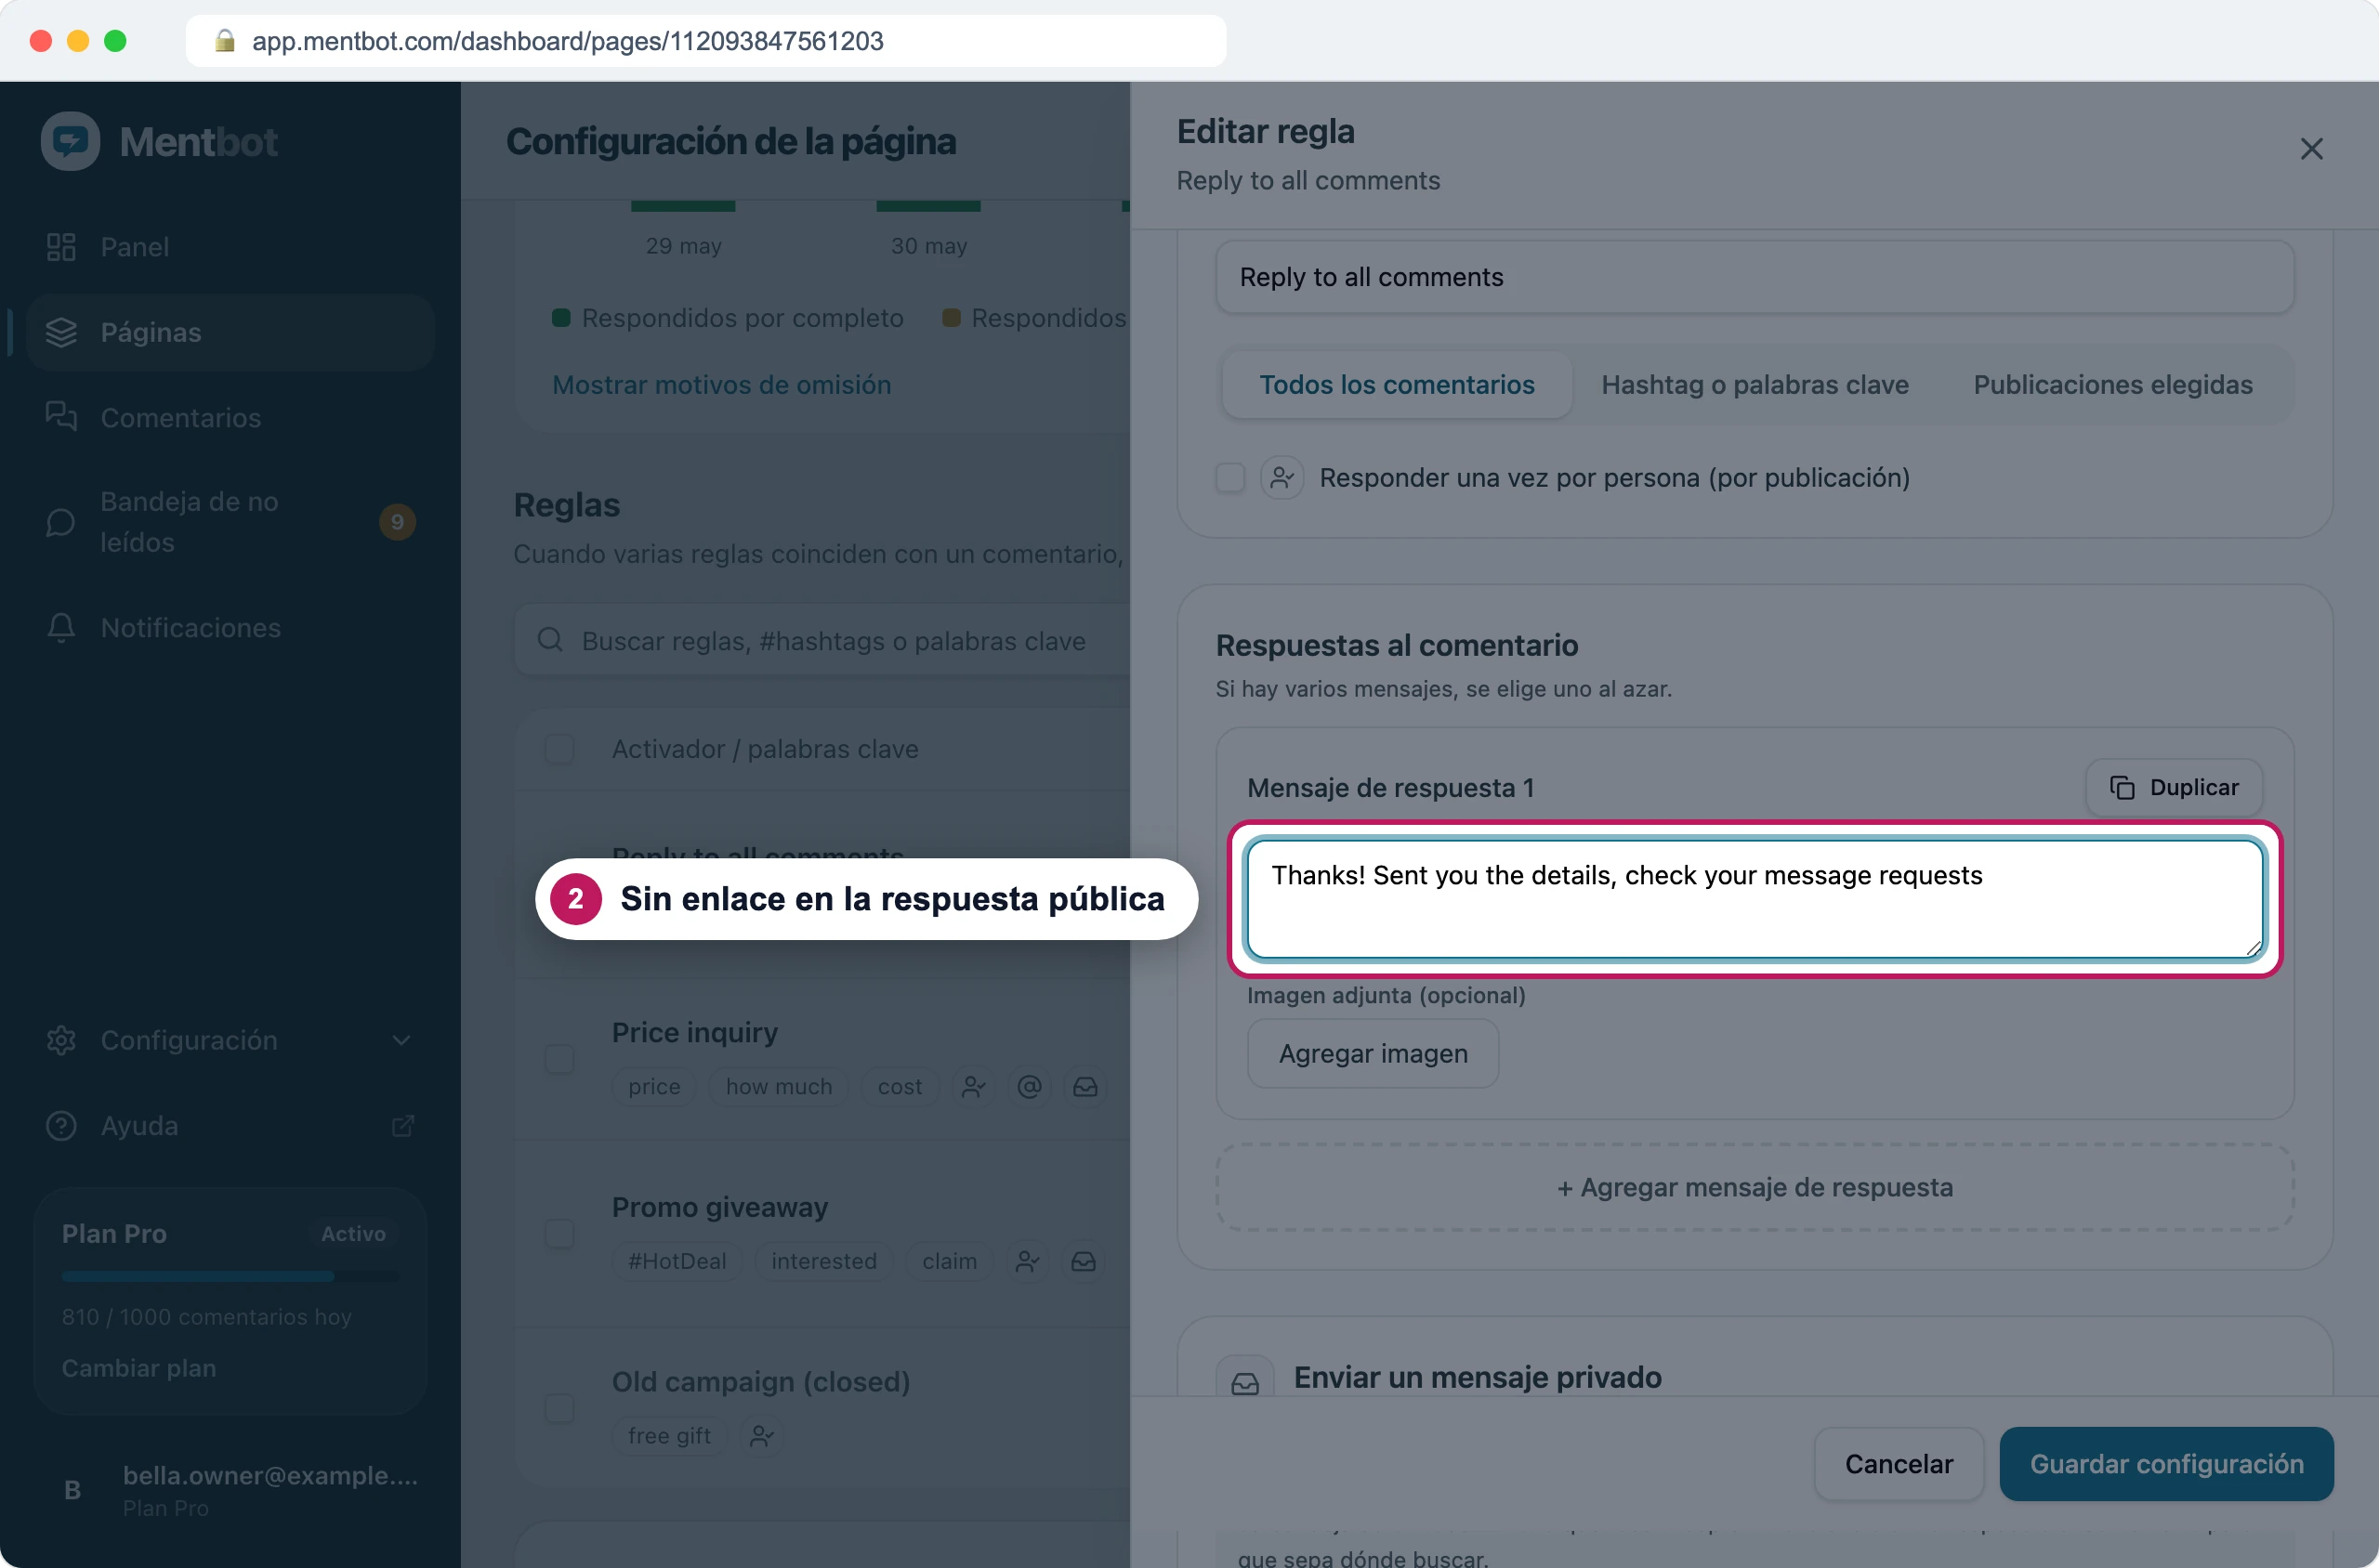This screenshot has width=2379, height=1568.
Task: Switch to Hashtag o palabras clave tab
Action: coord(1755,385)
